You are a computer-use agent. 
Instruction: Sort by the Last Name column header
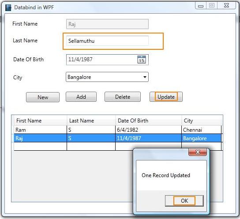click(91, 121)
